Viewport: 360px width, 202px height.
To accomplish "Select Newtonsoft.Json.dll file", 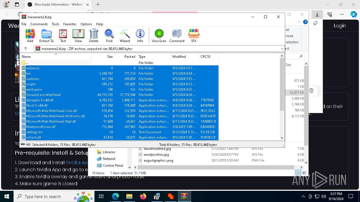I will pos(120,127).
